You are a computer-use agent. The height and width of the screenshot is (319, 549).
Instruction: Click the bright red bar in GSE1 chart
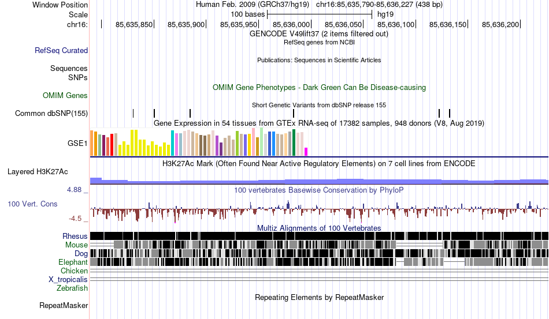(112, 145)
